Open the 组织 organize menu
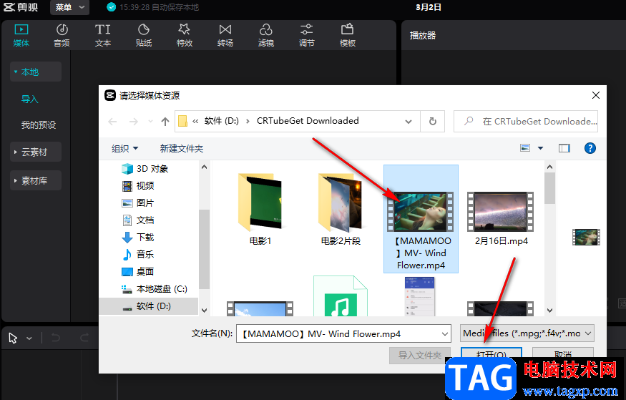Image resolution: width=626 pixels, height=400 pixels. tap(125, 149)
